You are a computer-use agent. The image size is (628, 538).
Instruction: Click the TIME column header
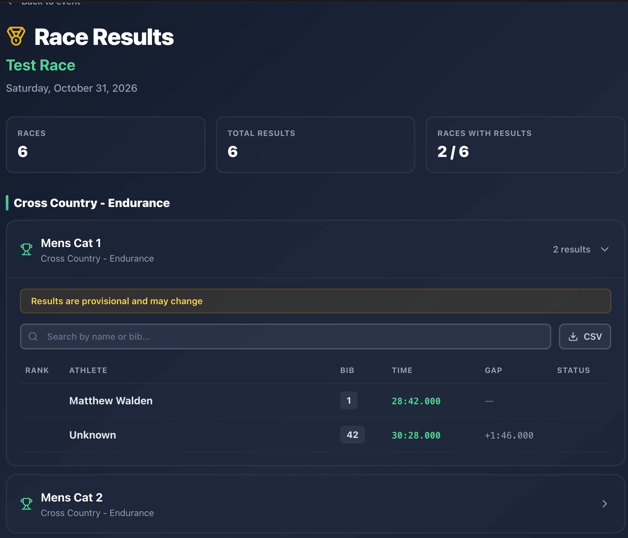click(x=402, y=370)
